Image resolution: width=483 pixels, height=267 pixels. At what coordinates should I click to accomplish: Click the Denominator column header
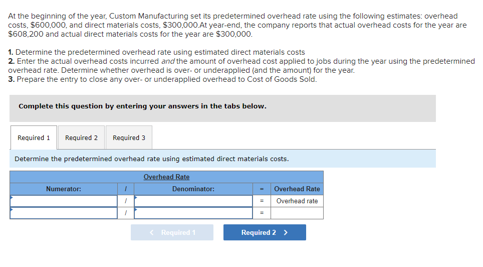[193, 189]
